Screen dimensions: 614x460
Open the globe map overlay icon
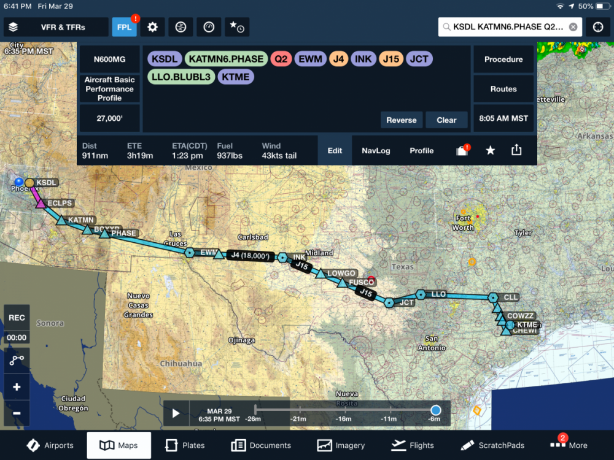tap(181, 27)
